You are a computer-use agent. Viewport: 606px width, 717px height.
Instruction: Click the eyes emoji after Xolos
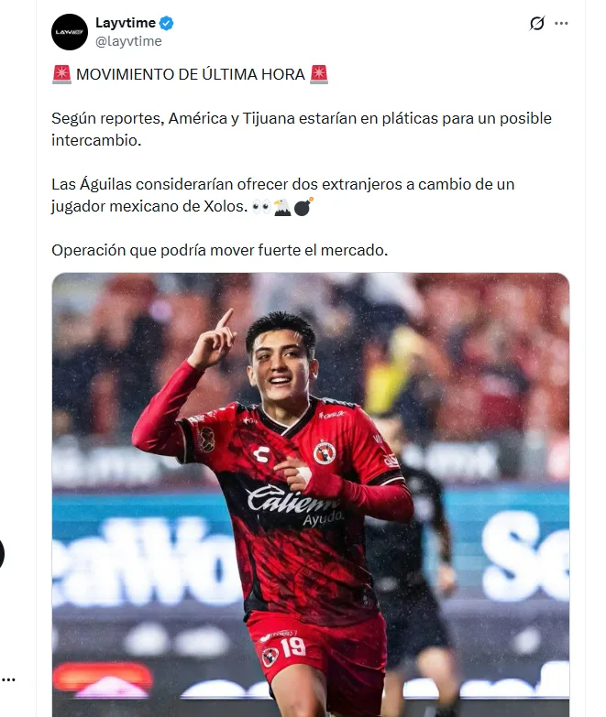(262, 207)
